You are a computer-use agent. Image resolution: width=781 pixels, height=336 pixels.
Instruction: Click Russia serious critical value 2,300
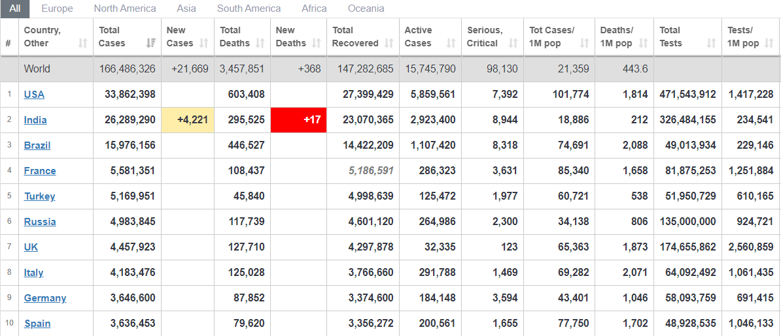pyautogui.click(x=504, y=222)
